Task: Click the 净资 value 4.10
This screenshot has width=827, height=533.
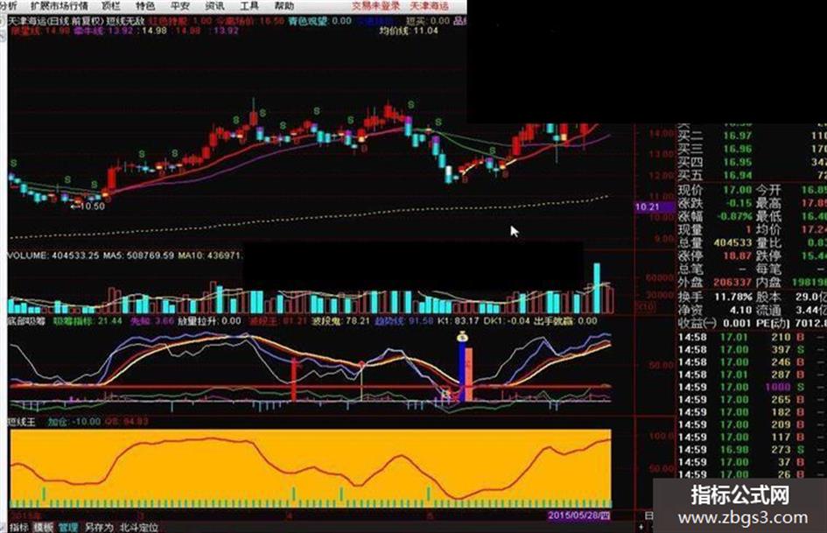Action: pos(740,310)
